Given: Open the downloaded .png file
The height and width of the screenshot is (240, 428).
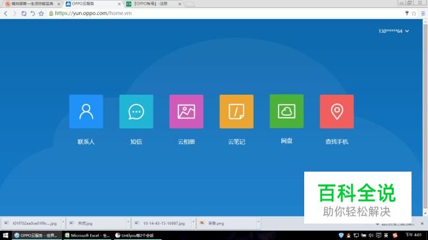Looking at the screenshot, I should pyautogui.click(x=227, y=224).
